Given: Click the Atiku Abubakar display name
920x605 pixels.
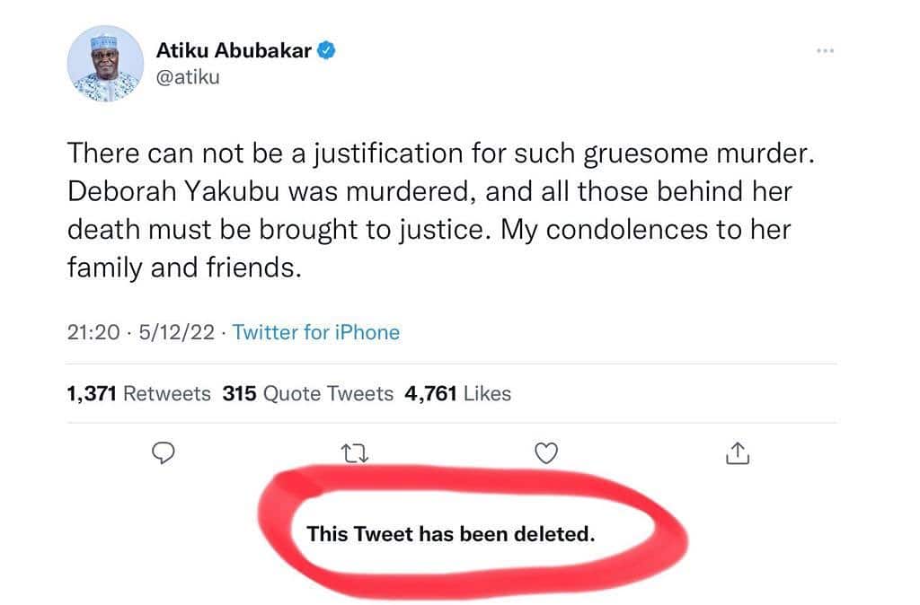Looking at the screenshot, I should click(x=234, y=51).
